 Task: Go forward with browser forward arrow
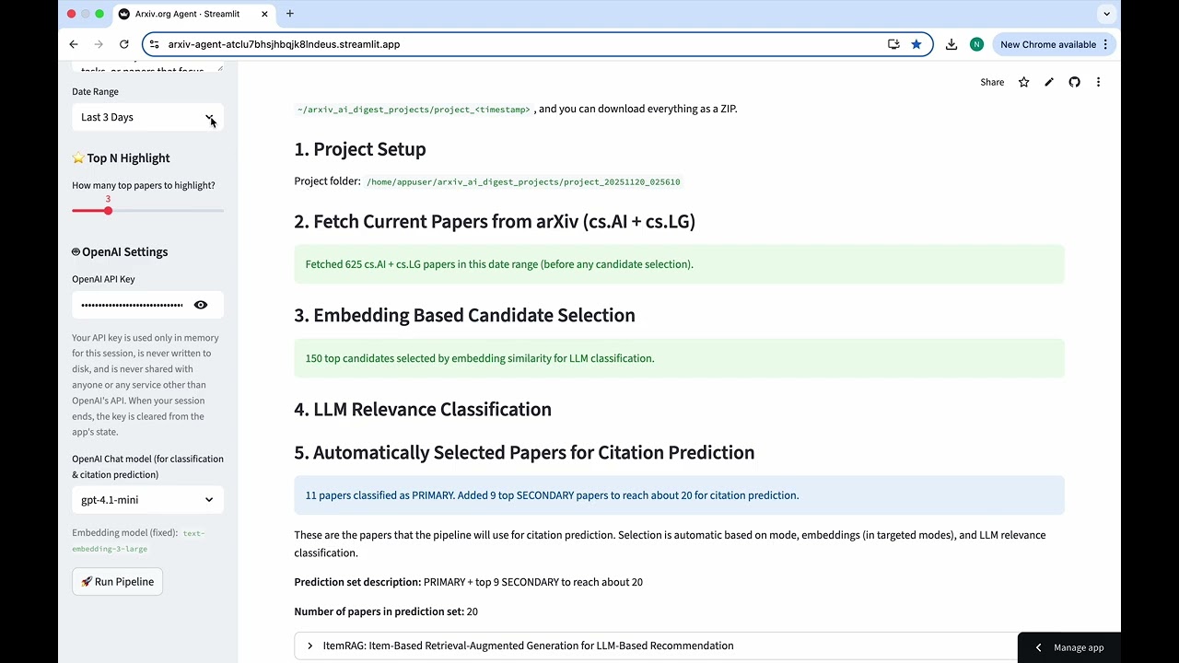[x=99, y=44]
